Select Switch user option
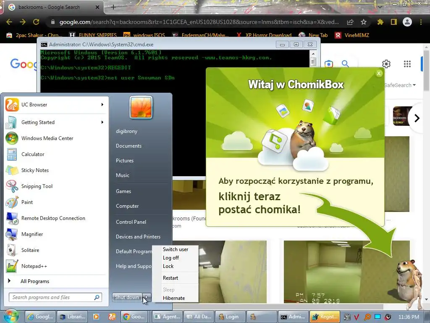 click(176, 249)
